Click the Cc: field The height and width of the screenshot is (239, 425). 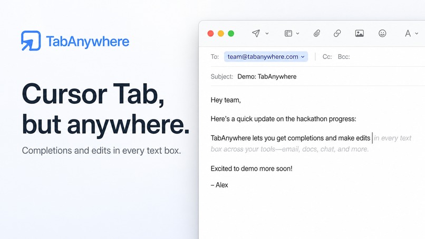[327, 57]
